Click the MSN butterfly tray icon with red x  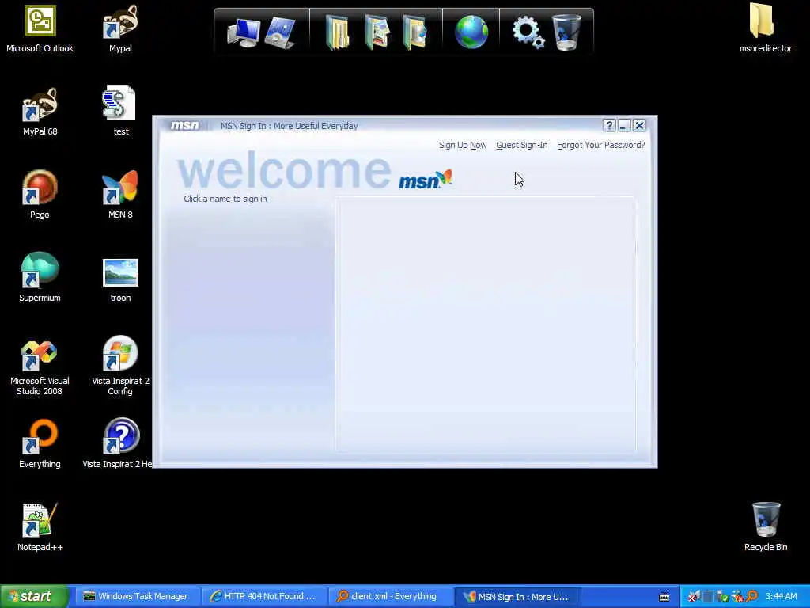tap(693, 597)
